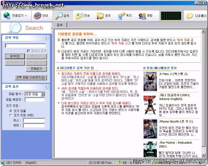The image size is (208, 166).
Task: Open the X-Men 2 title link
Action: pos(173,74)
